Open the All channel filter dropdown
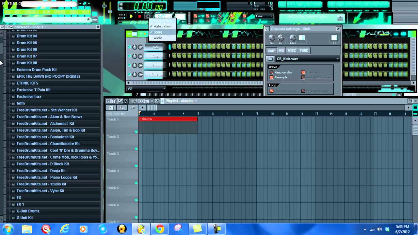418x235 pixels. [x=147, y=88]
